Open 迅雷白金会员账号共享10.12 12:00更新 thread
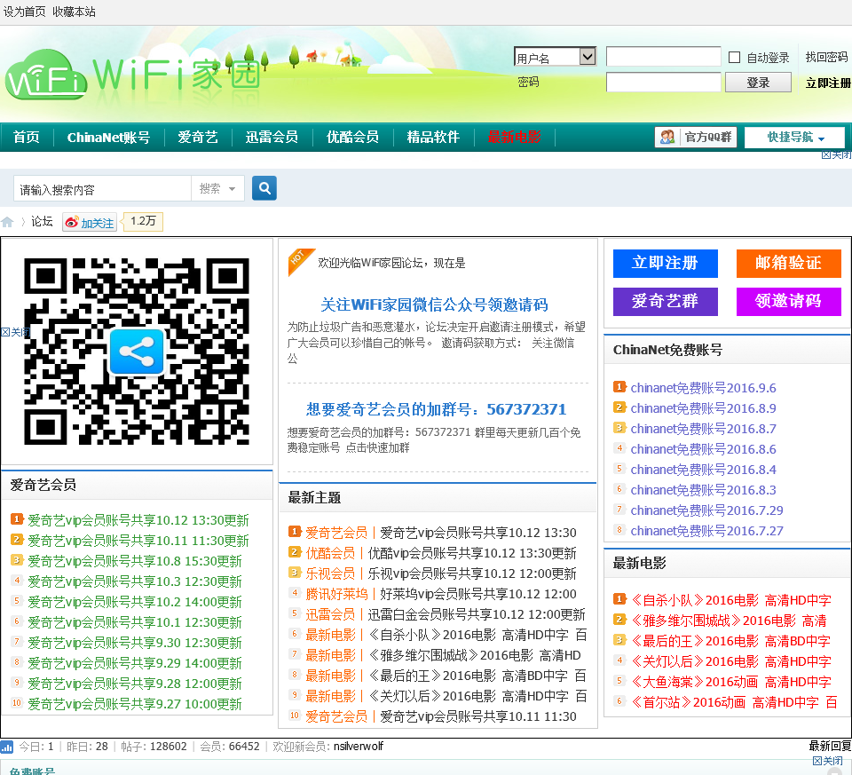This screenshot has width=852, height=775. tap(476, 614)
